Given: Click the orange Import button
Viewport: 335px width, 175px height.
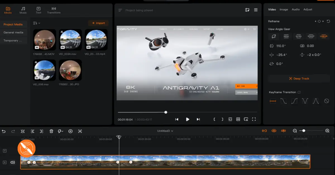Looking at the screenshot, I should (98, 23).
